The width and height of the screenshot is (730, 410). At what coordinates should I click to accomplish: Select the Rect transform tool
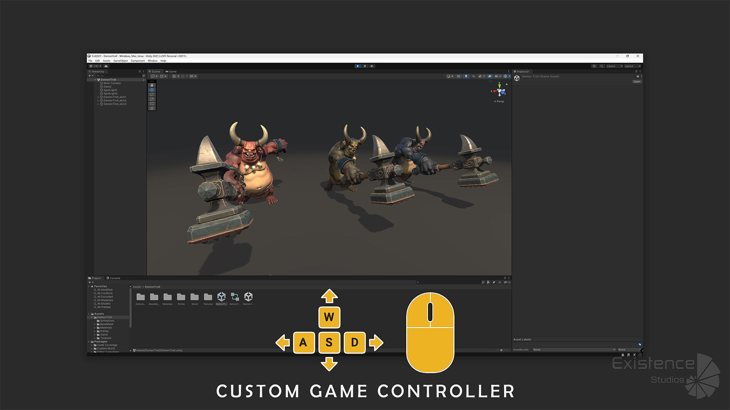[152, 104]
